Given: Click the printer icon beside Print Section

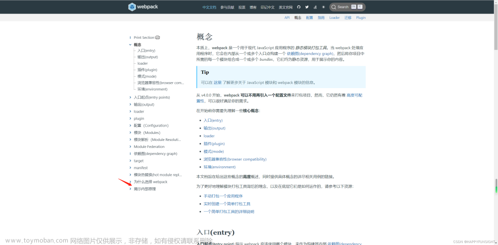Looking at the screenshot, I should [x=157, y=37].
